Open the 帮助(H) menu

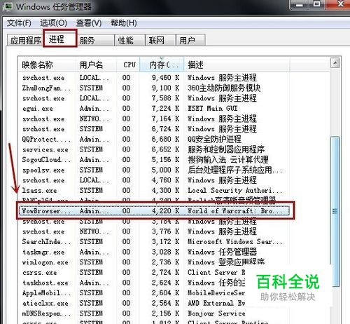pos(123,23)
